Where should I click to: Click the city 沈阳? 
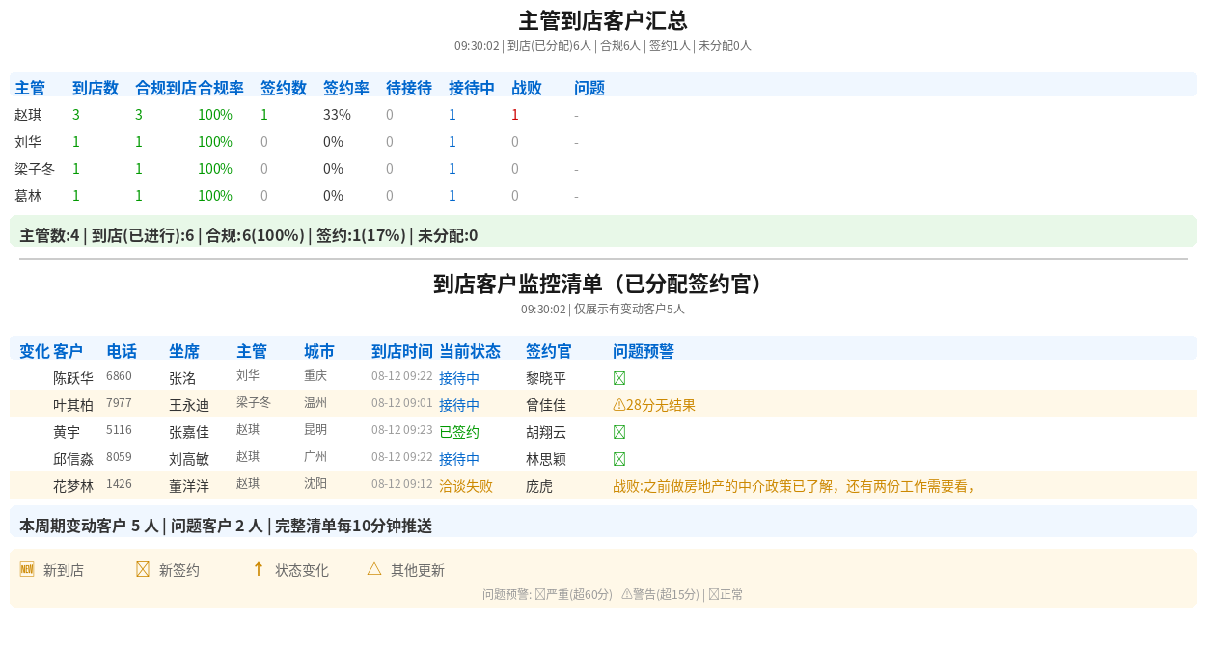pos(315,484)
